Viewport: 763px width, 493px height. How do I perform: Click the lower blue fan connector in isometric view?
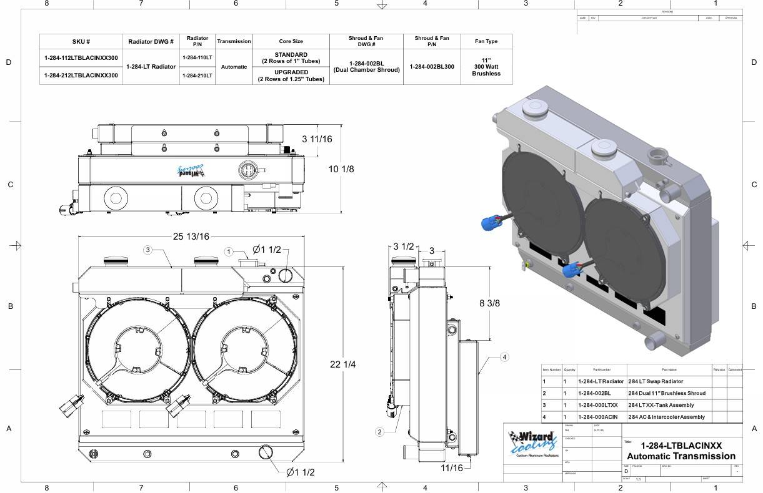click(x=572, y=271)
